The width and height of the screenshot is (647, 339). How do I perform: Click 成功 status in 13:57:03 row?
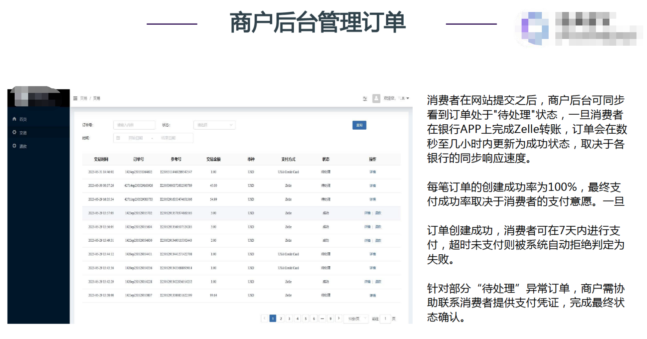(x=326, y=213)
